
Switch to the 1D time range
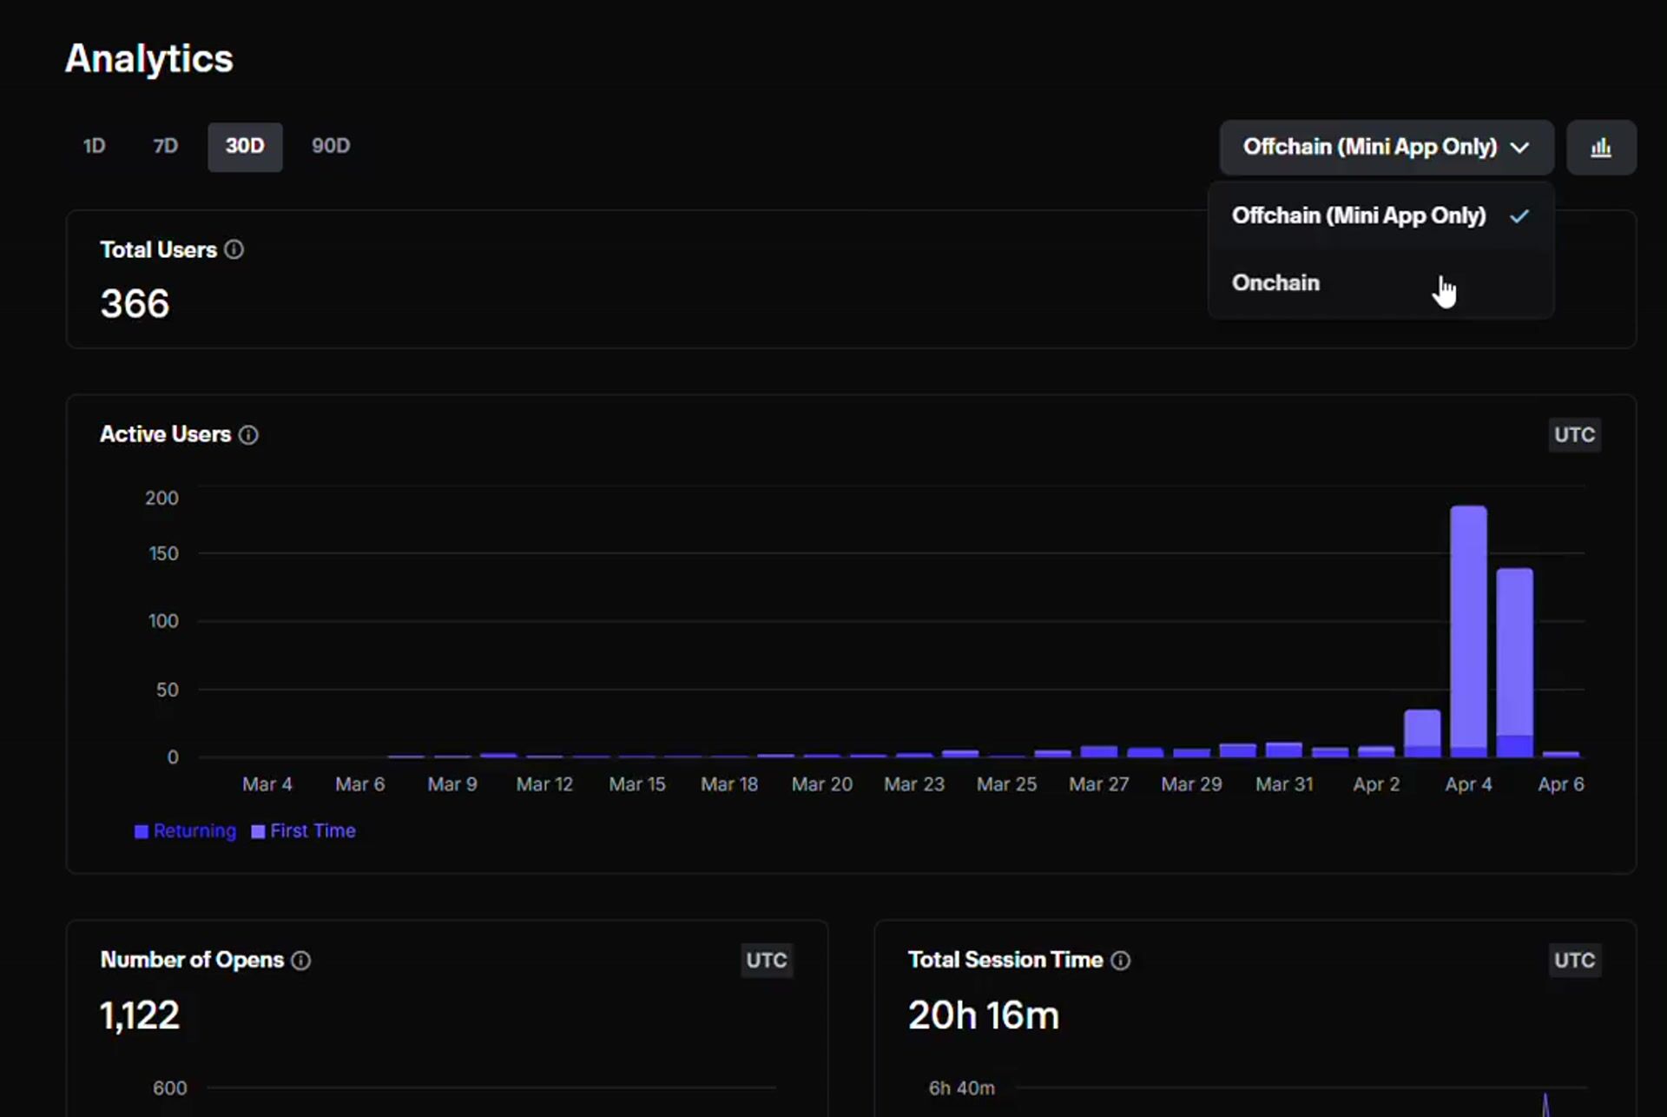94,147
